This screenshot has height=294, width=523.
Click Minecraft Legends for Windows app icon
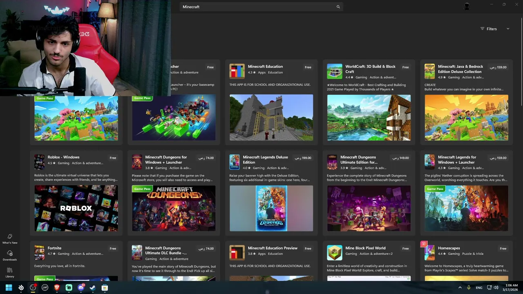click(x=429, y=162)
